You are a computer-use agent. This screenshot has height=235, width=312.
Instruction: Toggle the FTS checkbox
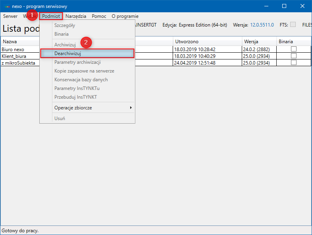point(293,25)
